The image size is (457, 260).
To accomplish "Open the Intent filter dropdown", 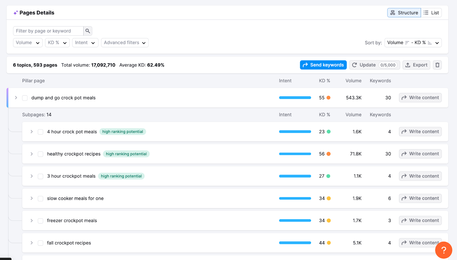I will 85,43.
